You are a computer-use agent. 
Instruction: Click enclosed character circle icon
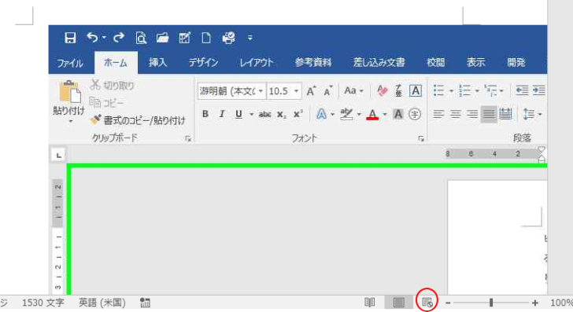[x=415, y=114]
